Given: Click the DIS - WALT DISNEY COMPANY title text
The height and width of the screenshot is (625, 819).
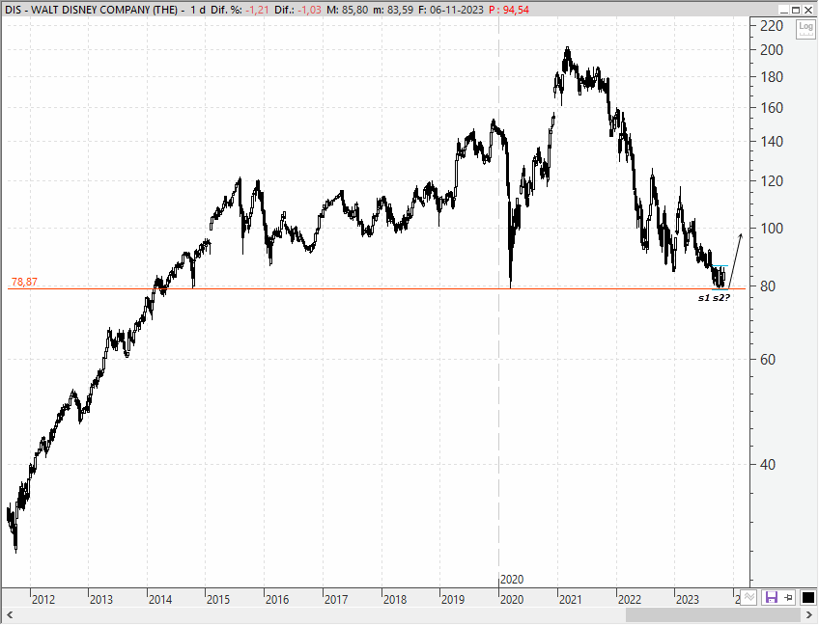Looking at the screenshot, I should pos(92,10).
